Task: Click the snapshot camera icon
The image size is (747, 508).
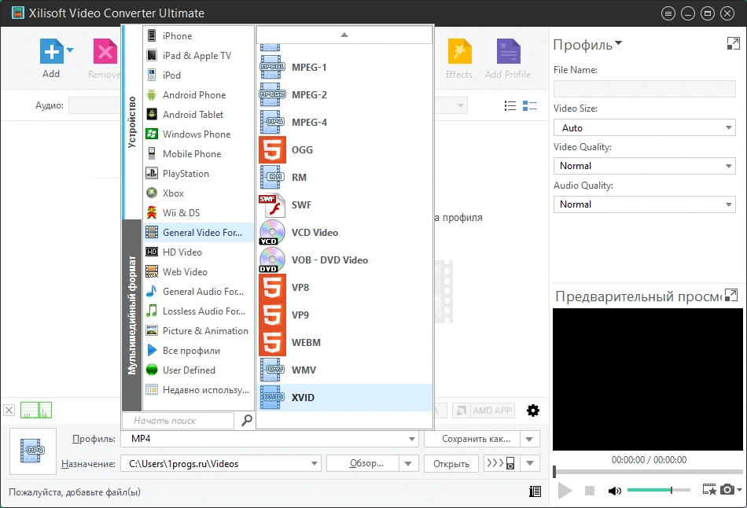Action: coord(727,489)
